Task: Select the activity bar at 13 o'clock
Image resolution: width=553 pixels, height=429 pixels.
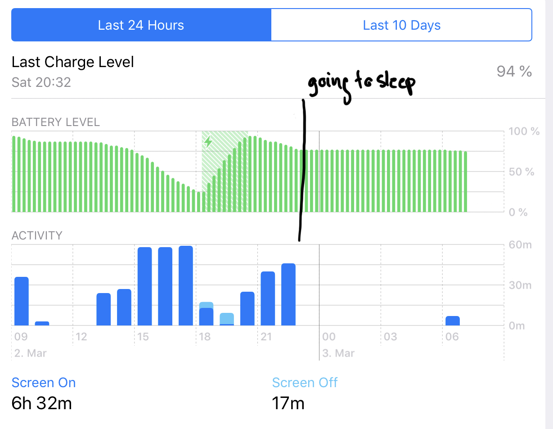Action: coord(103,309)
